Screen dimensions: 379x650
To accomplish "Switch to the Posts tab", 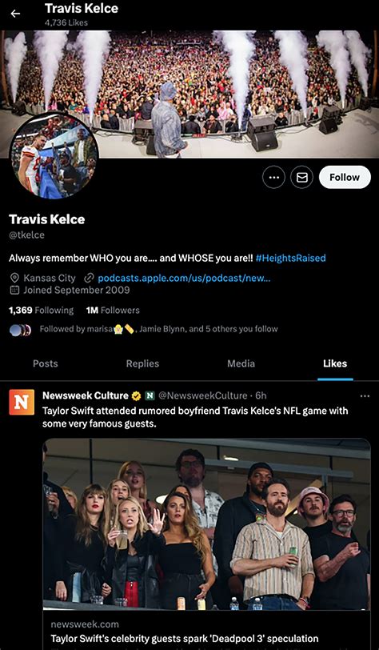I will coord(45,363).
